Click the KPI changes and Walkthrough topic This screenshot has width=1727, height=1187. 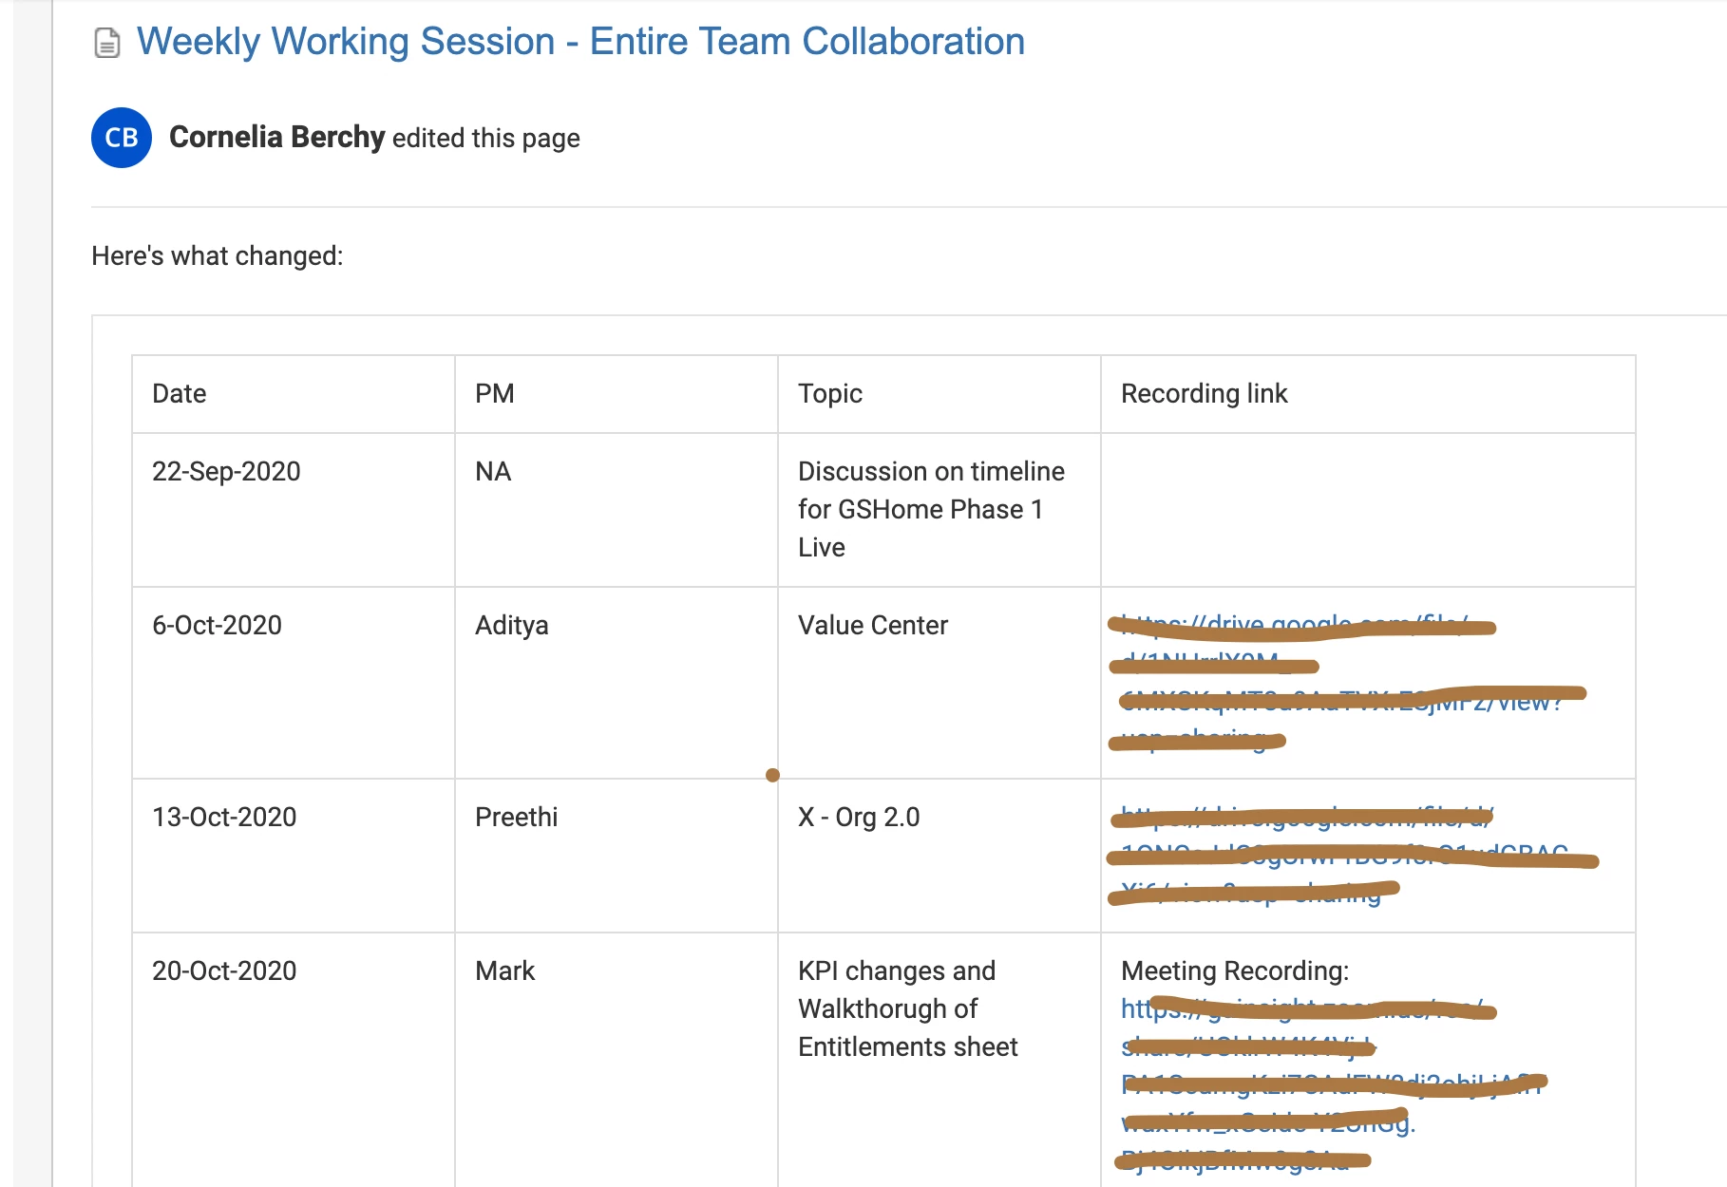coord(908,1008)
